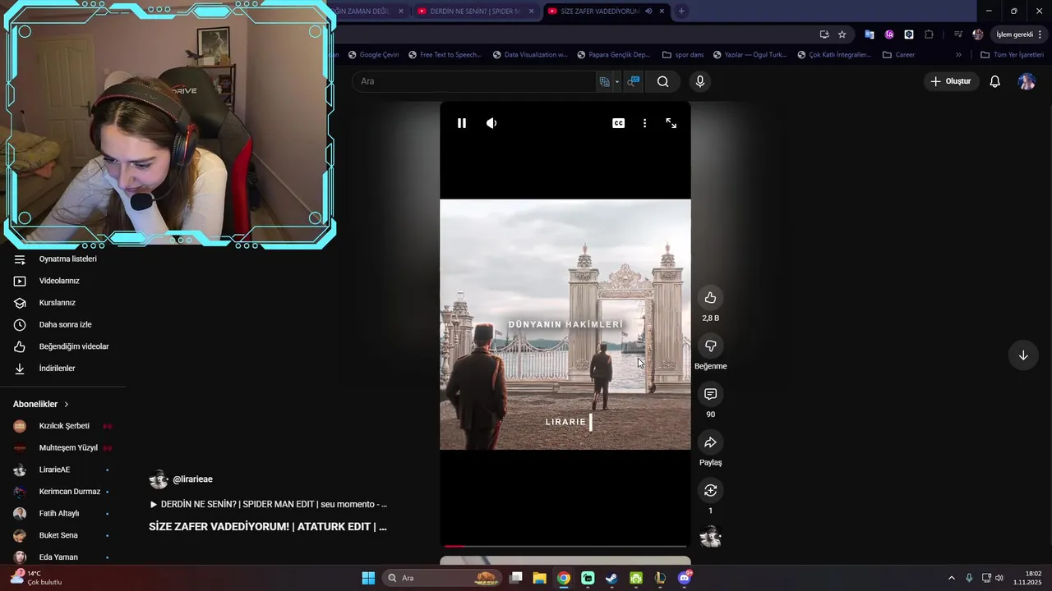Run YouTube search with magnifier button
The width and height of the screenshot is (1052, 591).
[662, 81]
